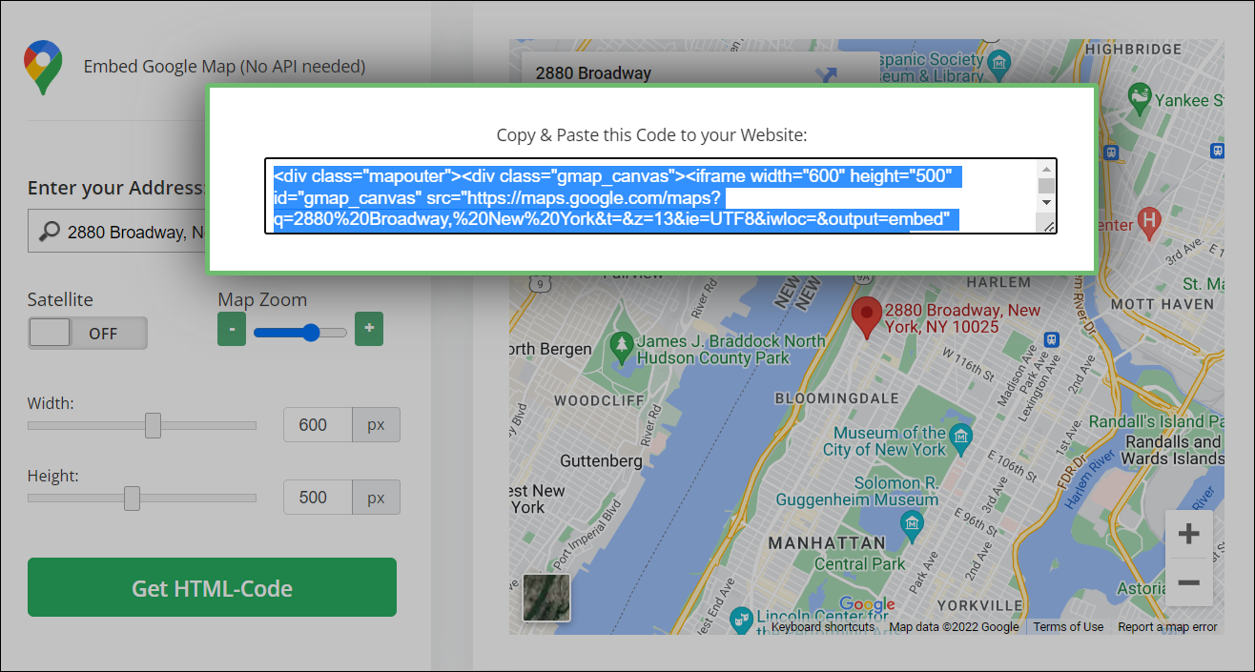The width and height of the screenshot is (1255, 672).
Task: Click the Get HTML-Code button
Action: point(212,587)
